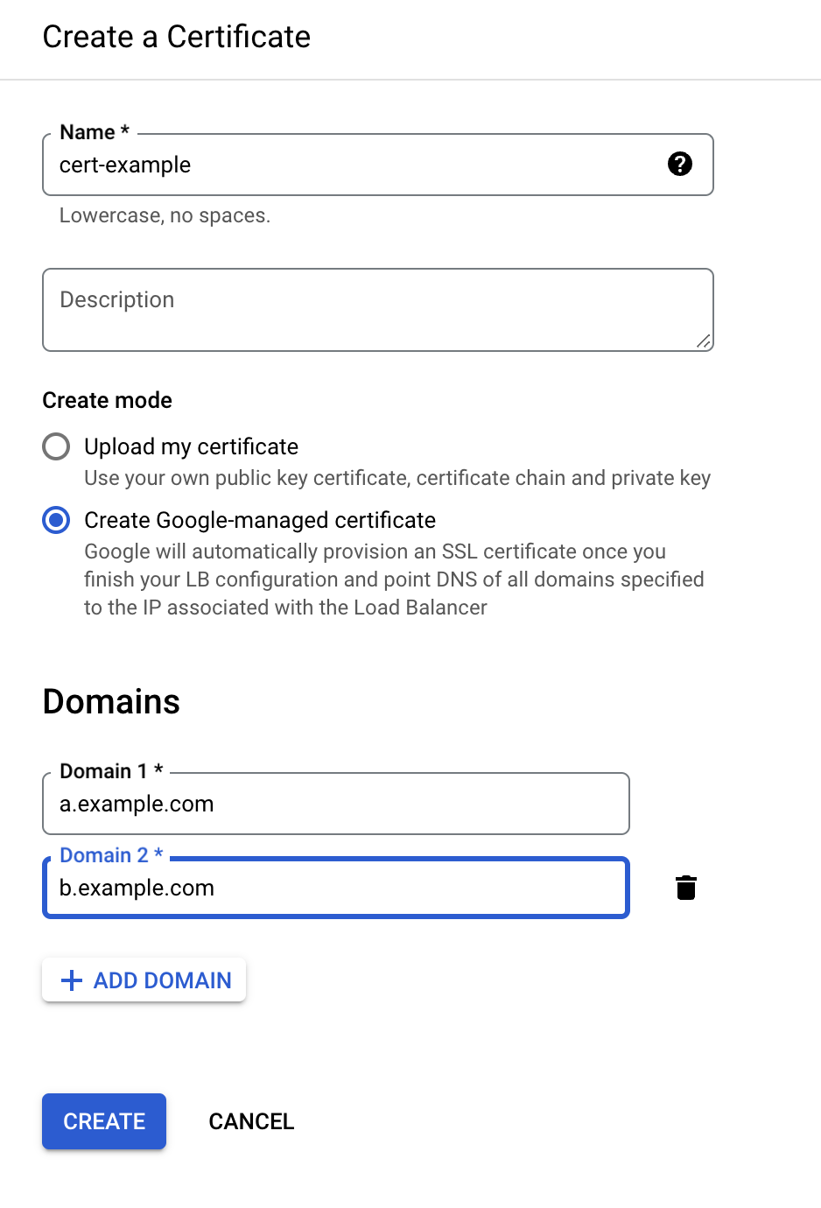Viewport: 821px width, 1208px height.
Task: Click the "Domains" section heading
Action: point(111,702)
